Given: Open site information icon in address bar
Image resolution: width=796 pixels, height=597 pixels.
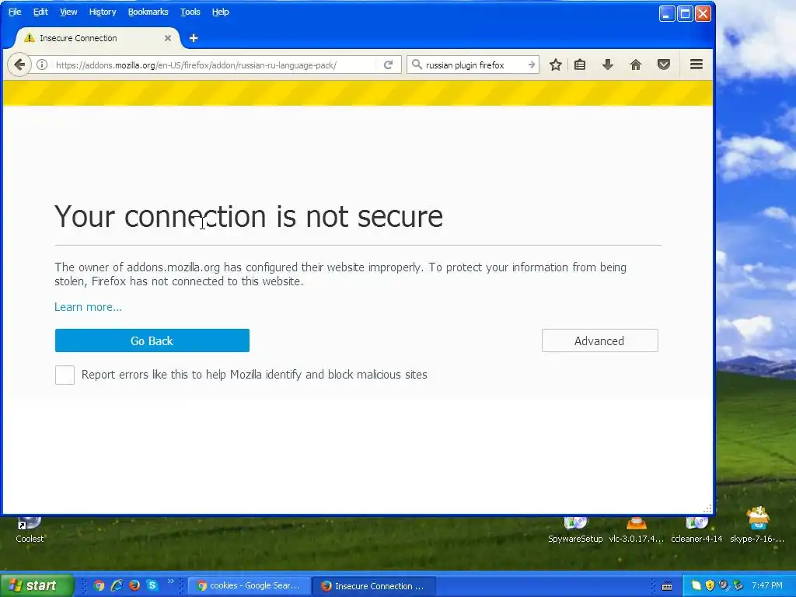Looking at the screenshot, I should [x=42, y=65].
